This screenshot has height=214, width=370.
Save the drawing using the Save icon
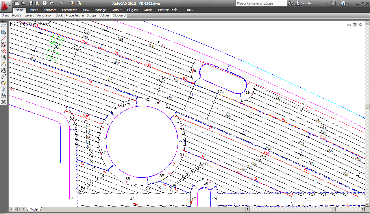[x=30, y=3]
